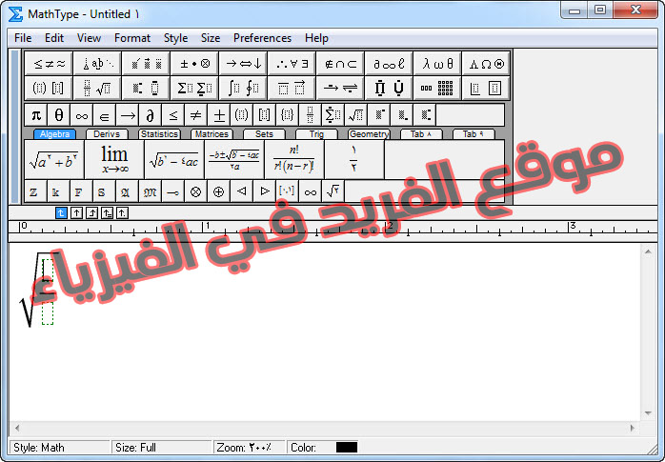
Task: Insert the one-half fraction expression
Action: [x=353, y=159]
